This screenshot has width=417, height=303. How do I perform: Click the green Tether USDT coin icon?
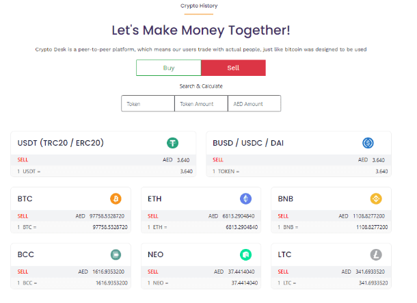coord(173,143)
